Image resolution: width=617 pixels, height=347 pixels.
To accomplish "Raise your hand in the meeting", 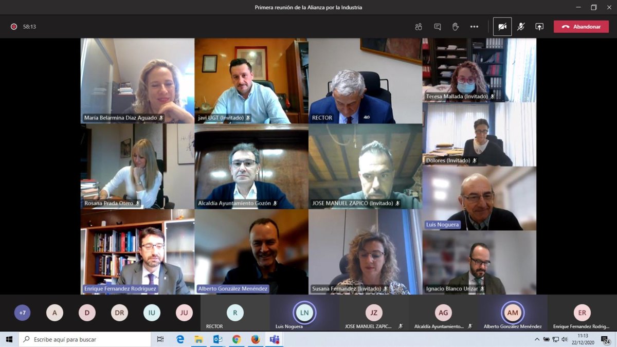I will [455, 27].
